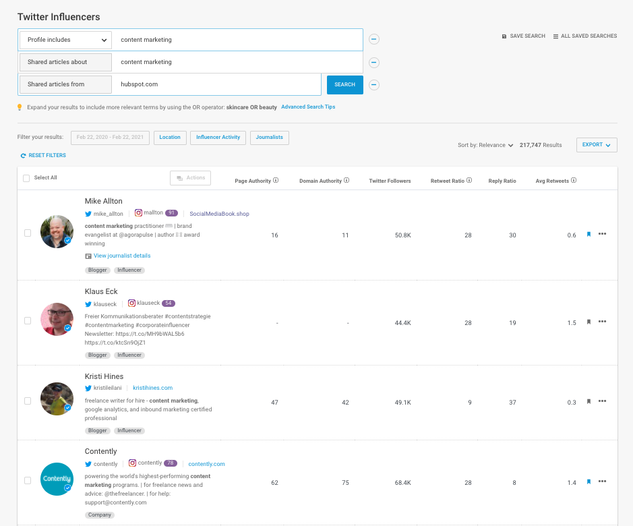Click Reset Filters refresh icon

click(x=23, y=156)
